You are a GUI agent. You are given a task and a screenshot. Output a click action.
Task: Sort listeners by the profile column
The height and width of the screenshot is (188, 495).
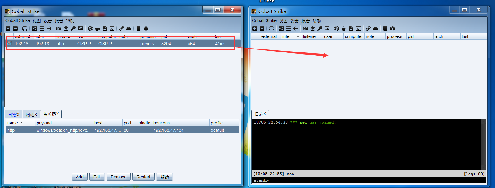coord(224,123)
